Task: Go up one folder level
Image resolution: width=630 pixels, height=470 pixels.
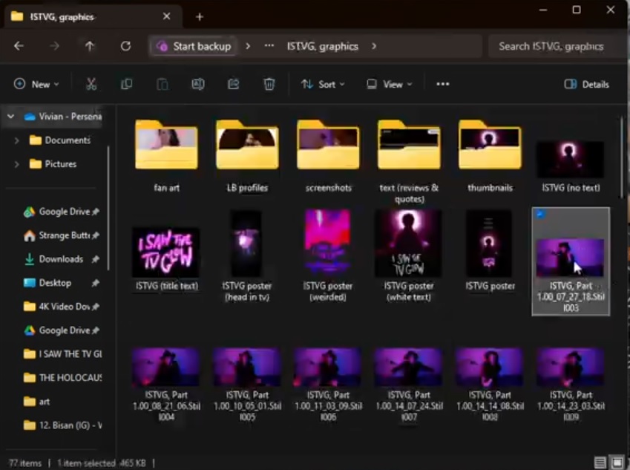Action: pyautogui.click(x=90, y=46)
